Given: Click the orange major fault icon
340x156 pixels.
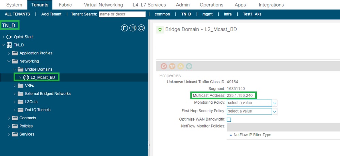Looking at the screenshot, I should click(172, 66).
